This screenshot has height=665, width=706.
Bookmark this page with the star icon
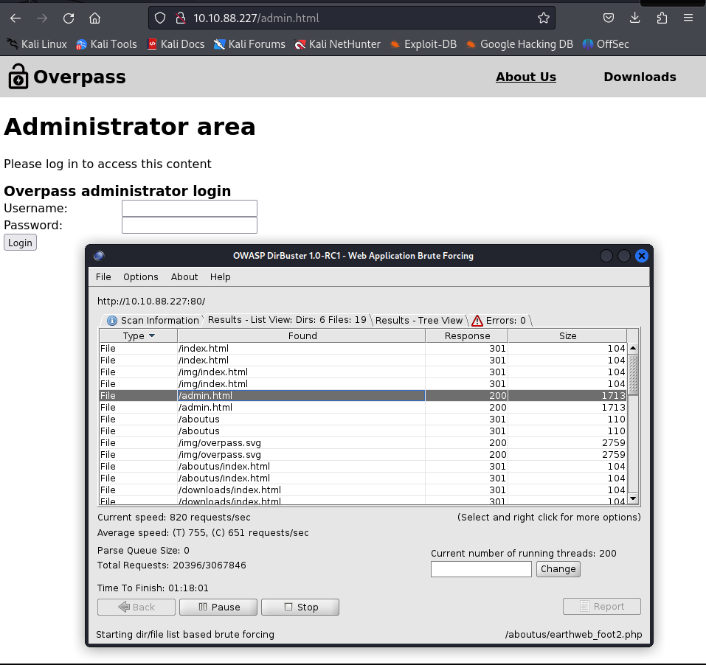click(x=544, y=18)
